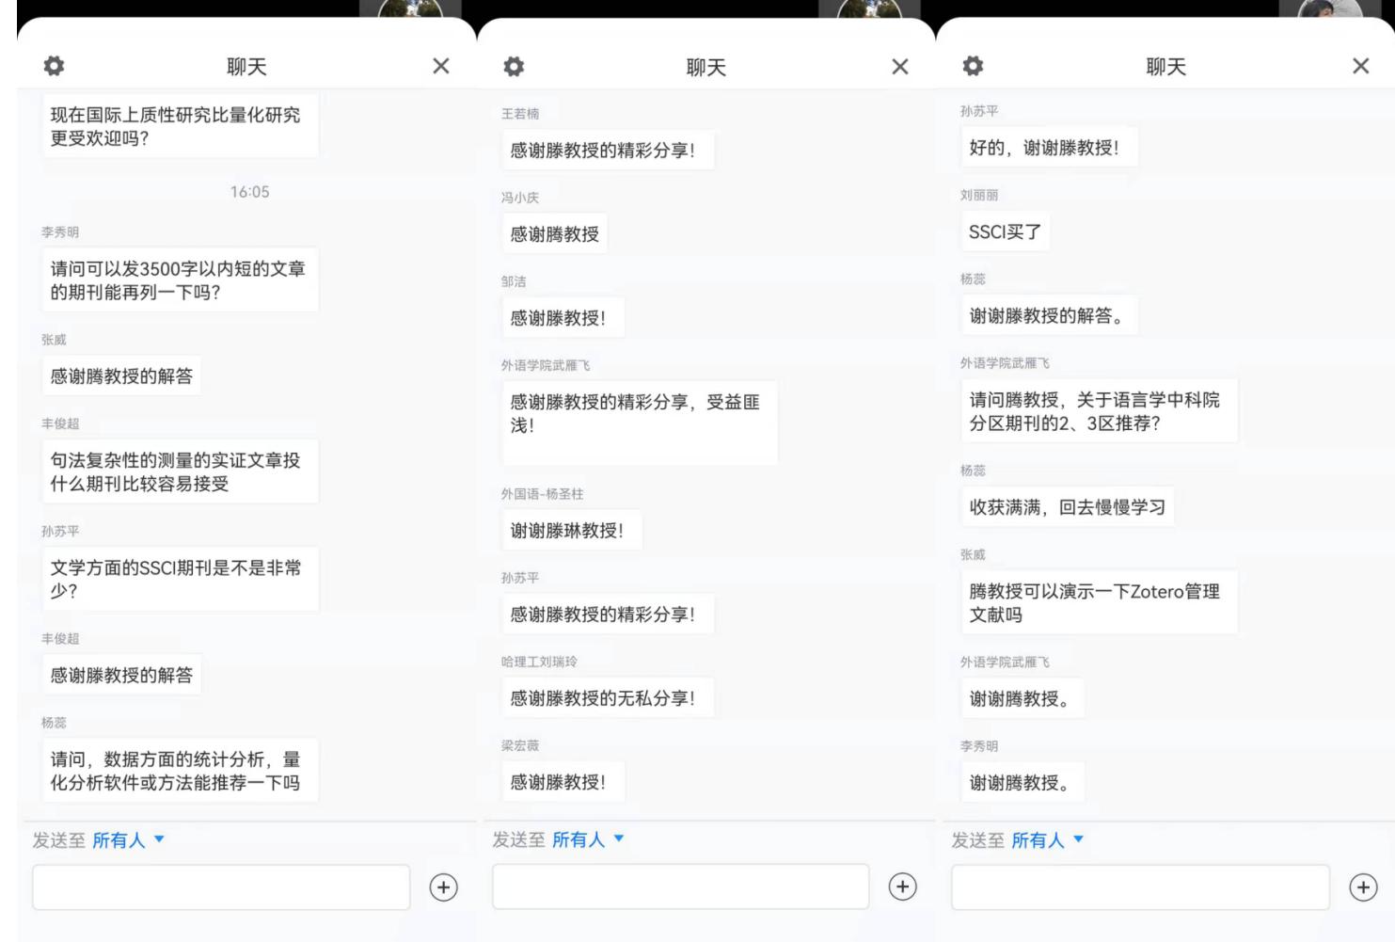The image size is (1395, 942).
Task: Click sender name 哈理工刘瑞玲
Action: pos(539,663)
